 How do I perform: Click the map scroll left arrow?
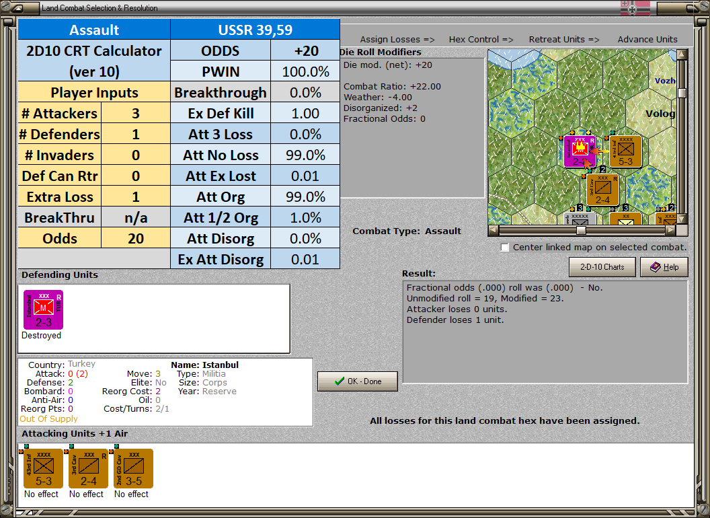494,230
